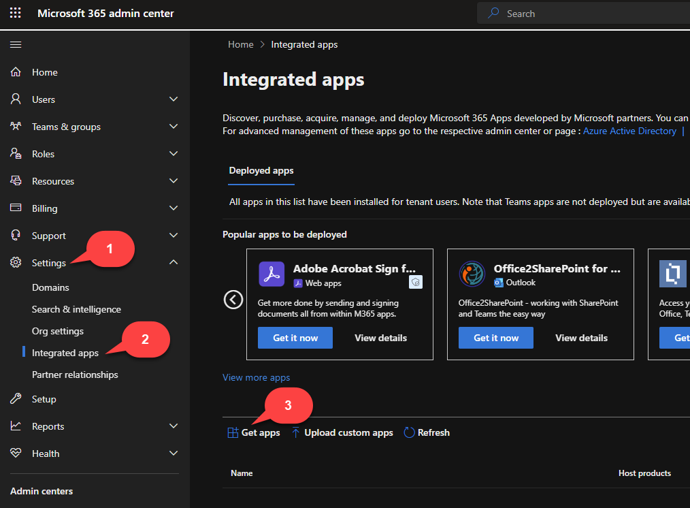Collapse the Settings section chevron
Image resolution: width=690 pixels, height=508 pixels.
[x=174, y=263]
